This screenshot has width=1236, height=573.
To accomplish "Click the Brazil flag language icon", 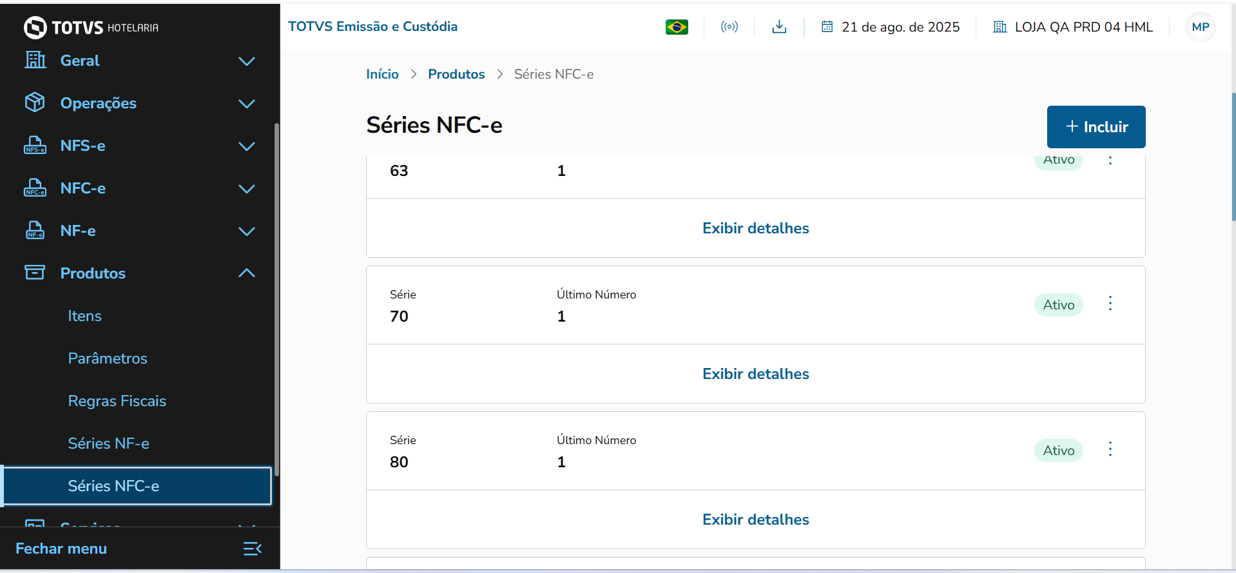I will [677, 27].
